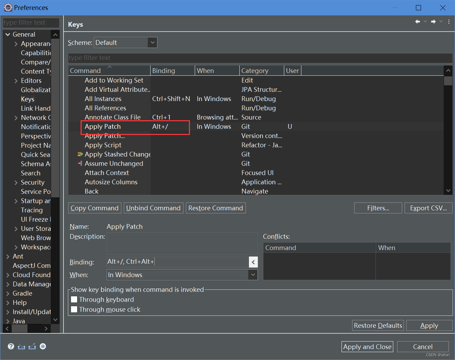Click Apply and Close
The height and width of the screenshot is (360, 455).
tap(367, 346)
